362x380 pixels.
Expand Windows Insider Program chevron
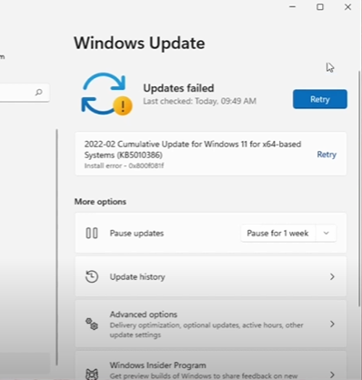[x=332, y=375]
